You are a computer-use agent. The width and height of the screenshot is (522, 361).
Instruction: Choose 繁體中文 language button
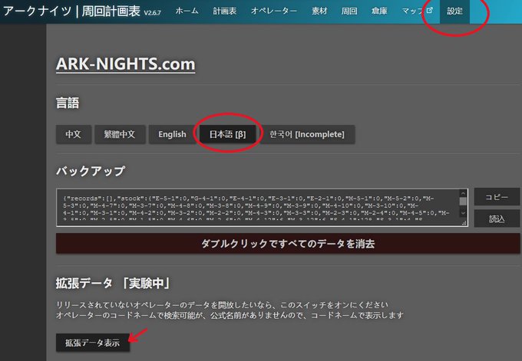pyautogui.click(x=120, y=134)
